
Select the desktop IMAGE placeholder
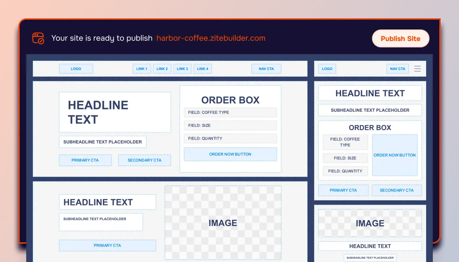click(x=223, y=223)
